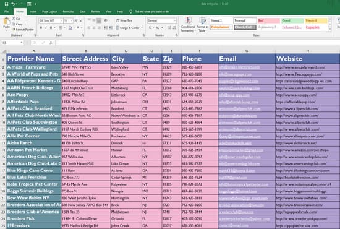The height and width of the screenshot is (229, 340).
Task: Apply the Hyperlink cell style
Action: [x=312, y=27]
